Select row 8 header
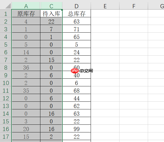 coord(6,67)
